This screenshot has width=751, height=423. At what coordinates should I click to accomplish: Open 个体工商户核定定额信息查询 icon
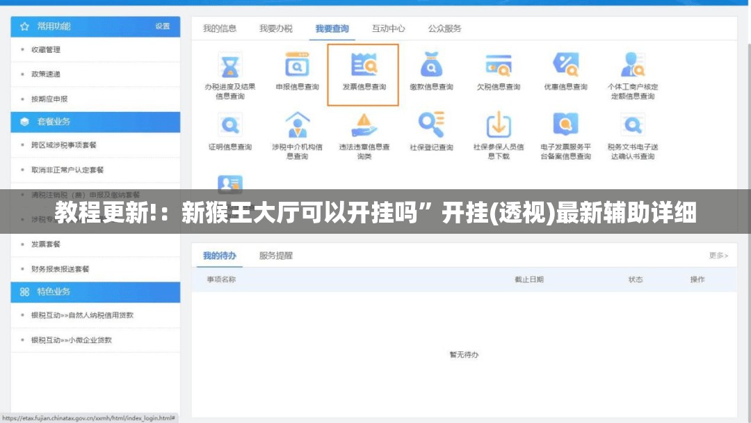pos(633,65)
